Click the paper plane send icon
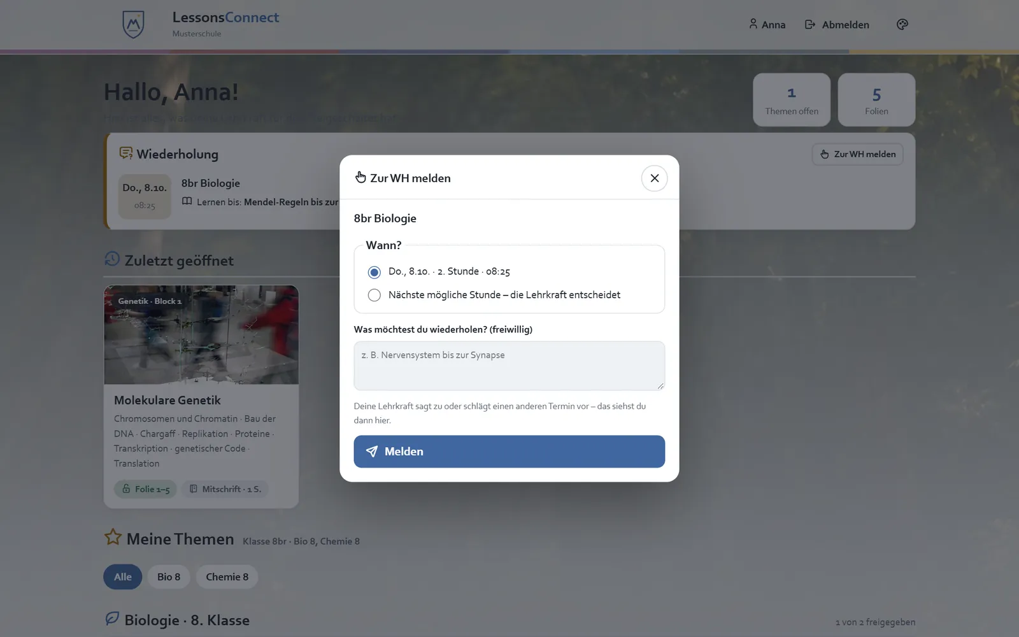The width and height of the screenshot is (1019, 637). pyautogui.click(x=372, y=452)
